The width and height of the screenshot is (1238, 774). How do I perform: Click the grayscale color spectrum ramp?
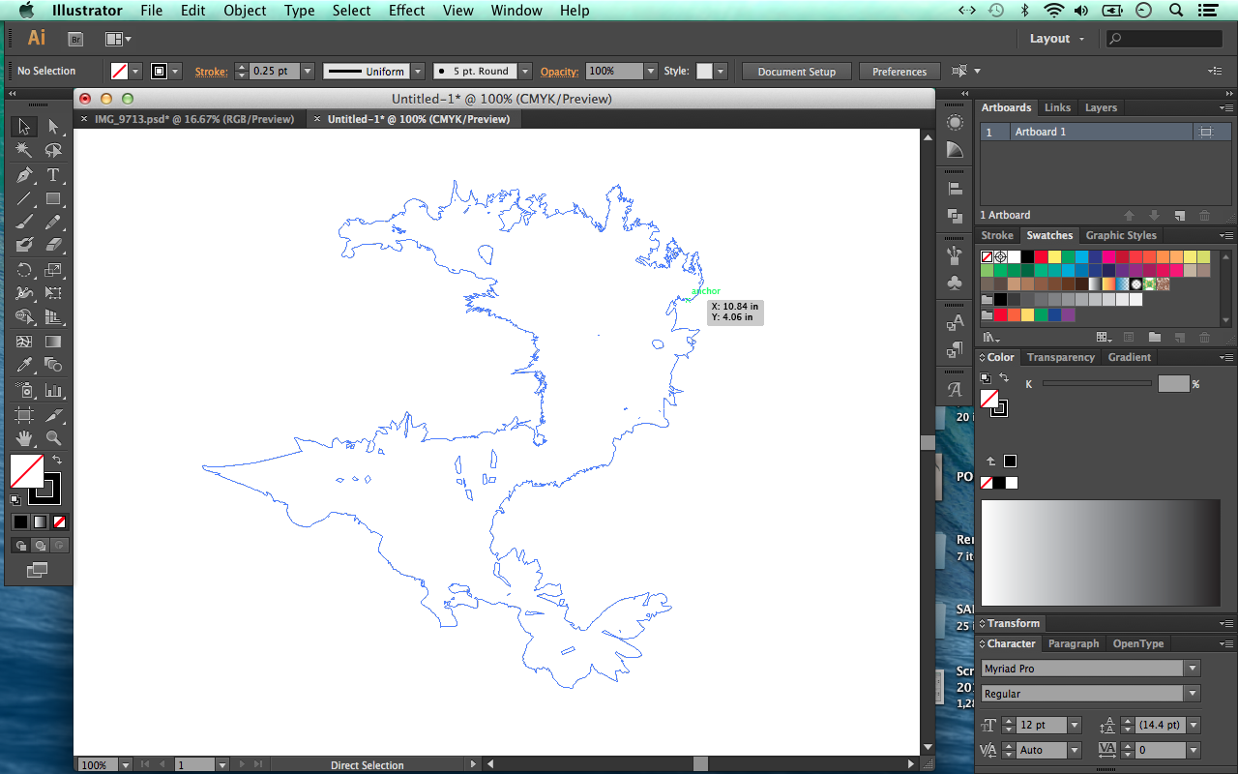(1101, 552)
